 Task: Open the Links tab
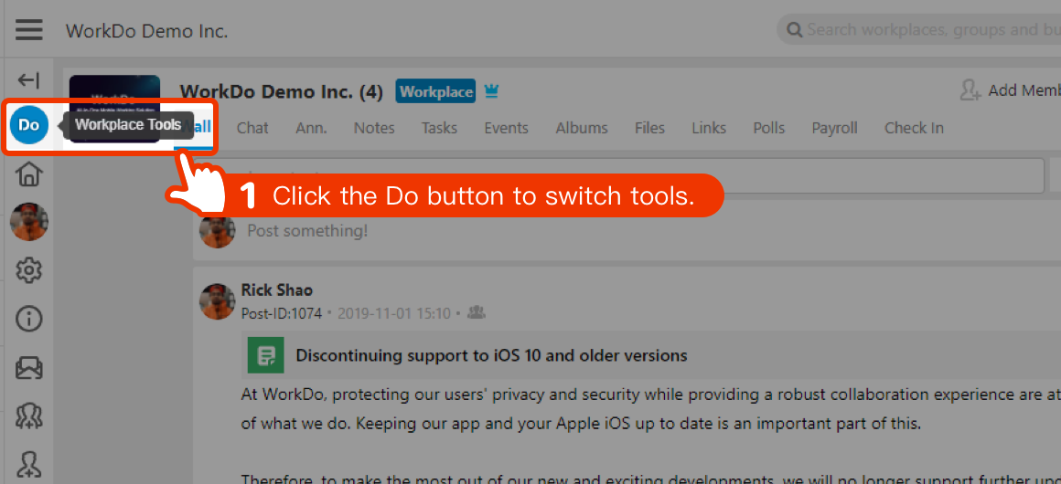click(x=709, y=128)
